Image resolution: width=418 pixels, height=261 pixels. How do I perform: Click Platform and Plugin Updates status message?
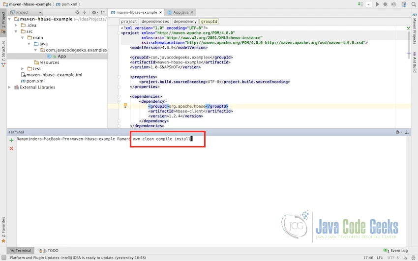coord(78,258)
